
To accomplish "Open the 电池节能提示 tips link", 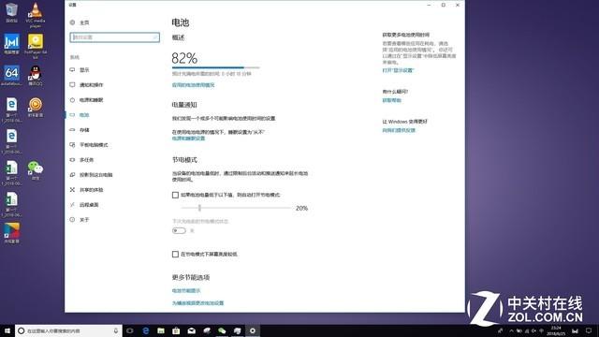I will tap(186, 291).
